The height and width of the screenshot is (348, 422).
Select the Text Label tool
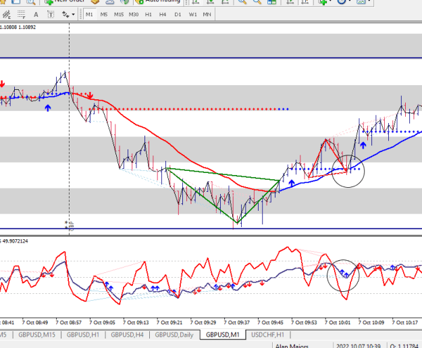coord(51,15)
